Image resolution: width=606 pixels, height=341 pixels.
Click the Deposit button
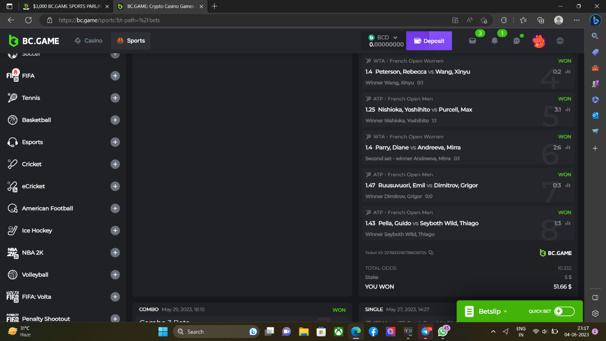429,41
